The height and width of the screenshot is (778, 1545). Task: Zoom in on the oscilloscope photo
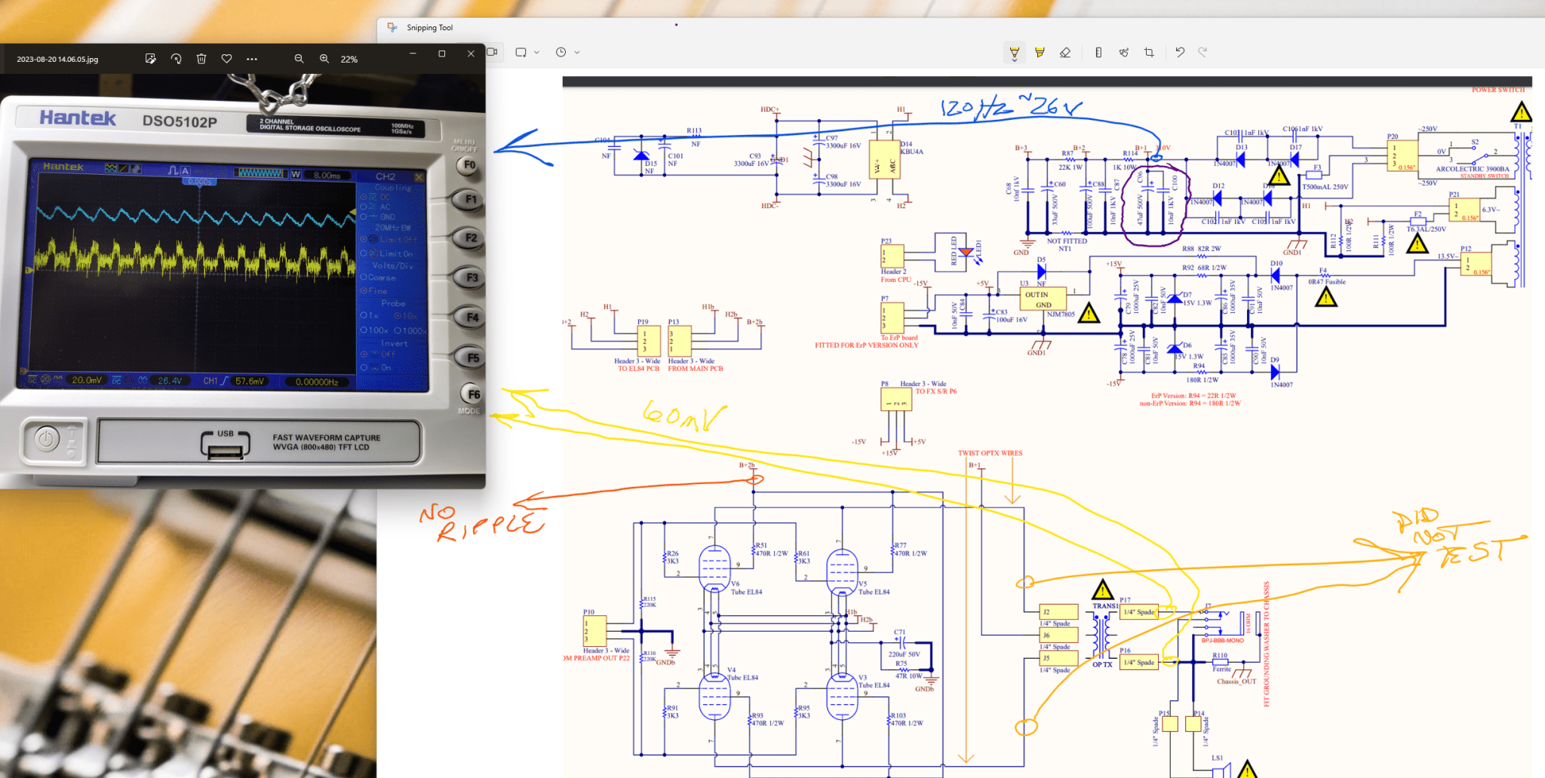tap(324, 59)
